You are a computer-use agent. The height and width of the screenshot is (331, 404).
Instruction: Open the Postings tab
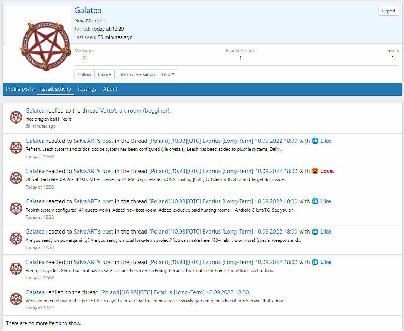pyautogui.click(x=87, y=89)
